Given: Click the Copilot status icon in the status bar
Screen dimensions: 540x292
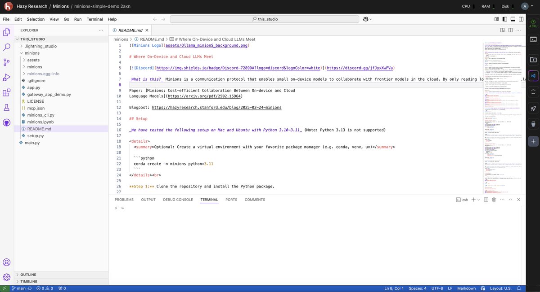Looking at the screenshot, I should [x=482, y=288].
